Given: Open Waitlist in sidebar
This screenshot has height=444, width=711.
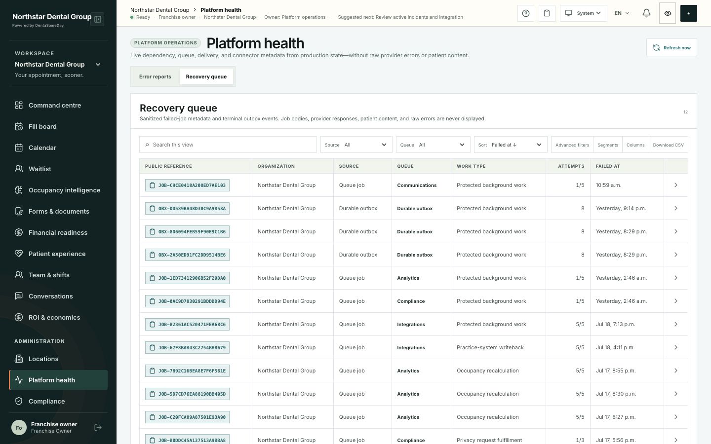Looking at the screenshot, I should [58, 169].
